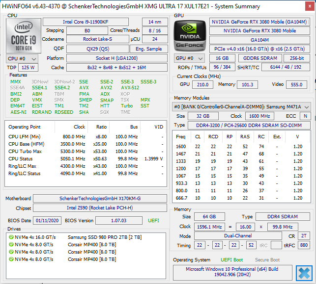Click the 1.3999 V VID value
This screenshot has width=316, height=284.
(x=153, y=159)
